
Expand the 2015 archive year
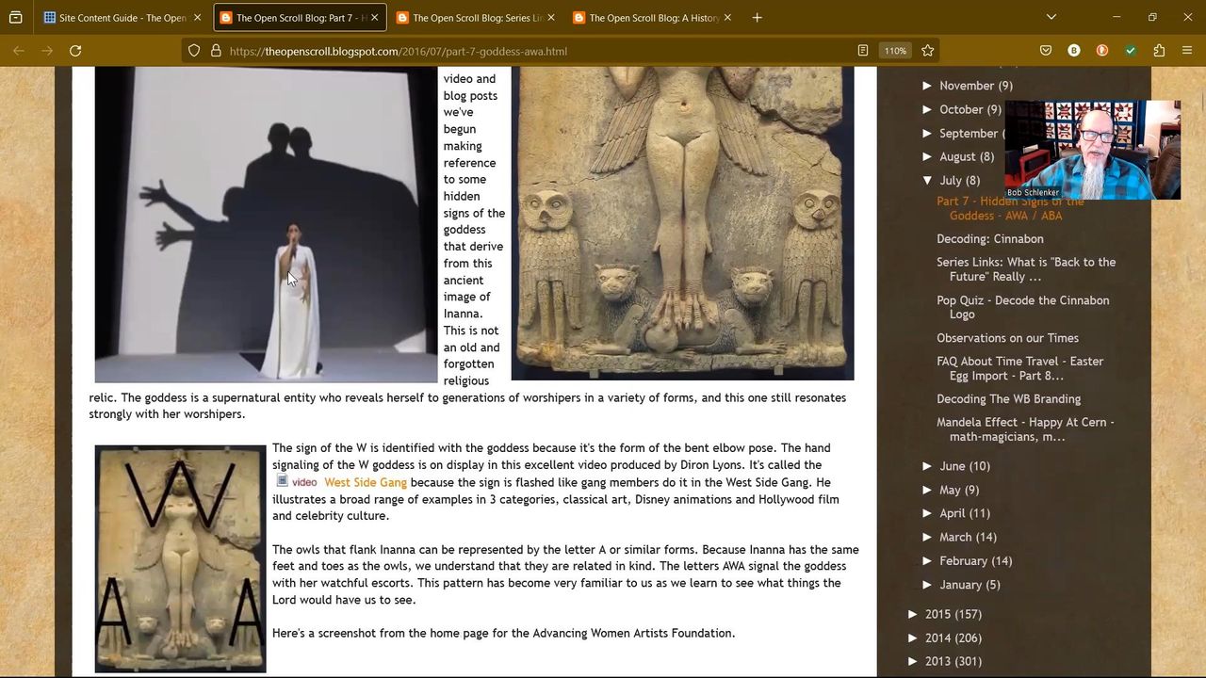coord(914,614)
